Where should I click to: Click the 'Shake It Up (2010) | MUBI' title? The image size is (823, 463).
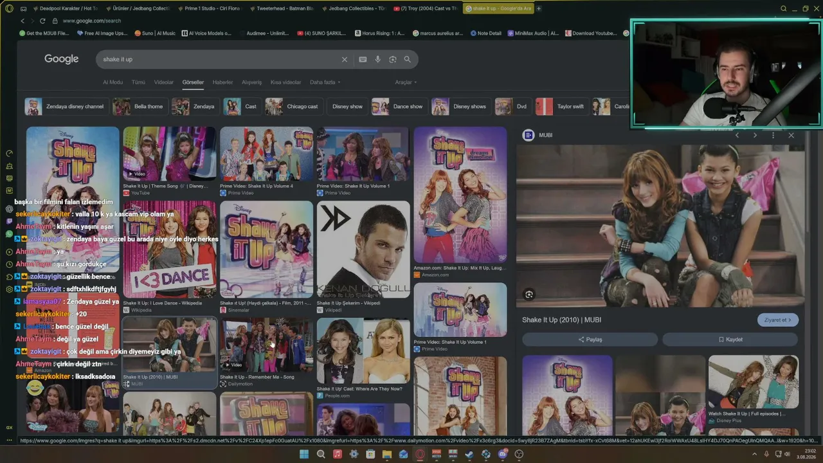pos(561,320)
